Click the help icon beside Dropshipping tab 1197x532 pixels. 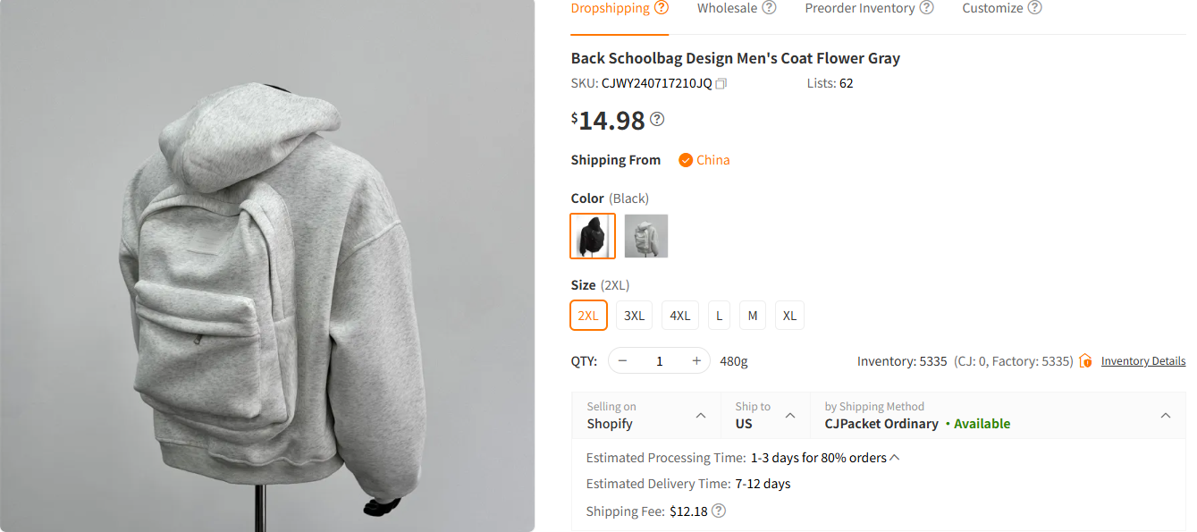tap(662, 6)
